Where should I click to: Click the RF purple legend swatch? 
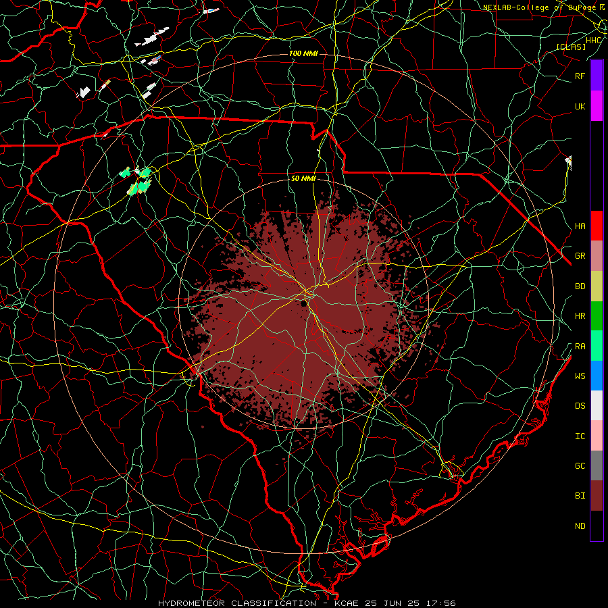[x=597, y=75]
